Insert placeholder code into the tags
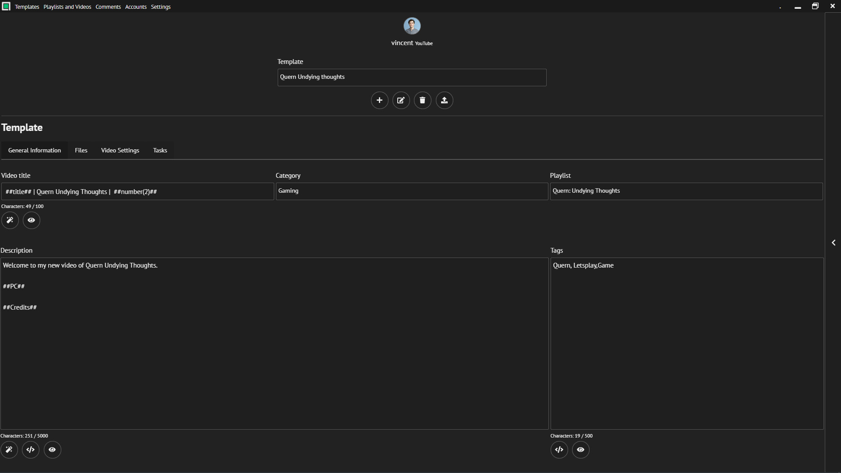This screenshot has height=473, width=841. pos(559,450)
